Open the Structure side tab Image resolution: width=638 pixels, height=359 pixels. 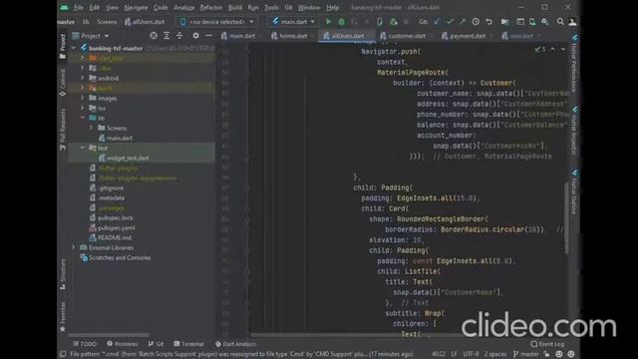coord(63,275)
